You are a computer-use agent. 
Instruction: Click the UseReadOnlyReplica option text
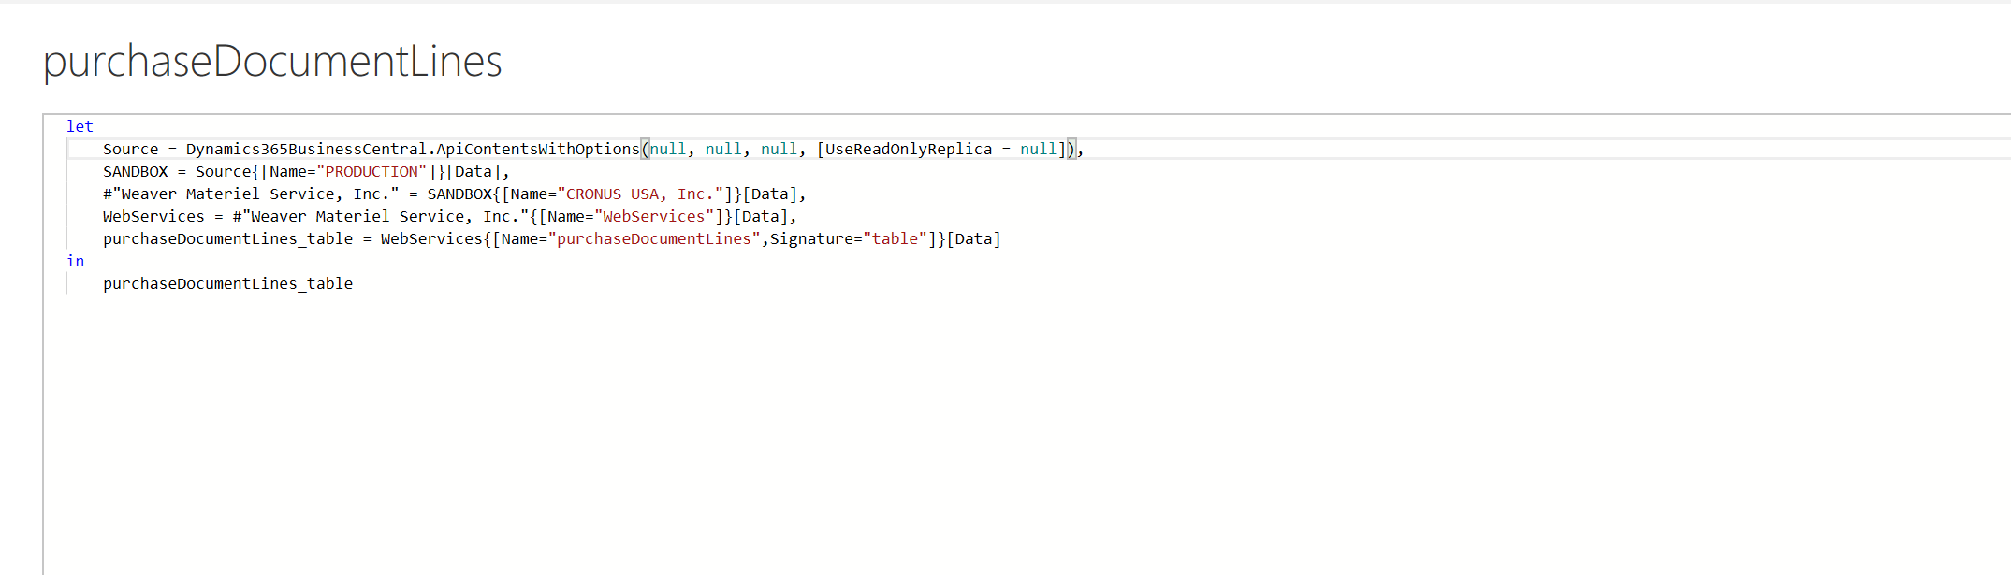click(x=908, y=149)
